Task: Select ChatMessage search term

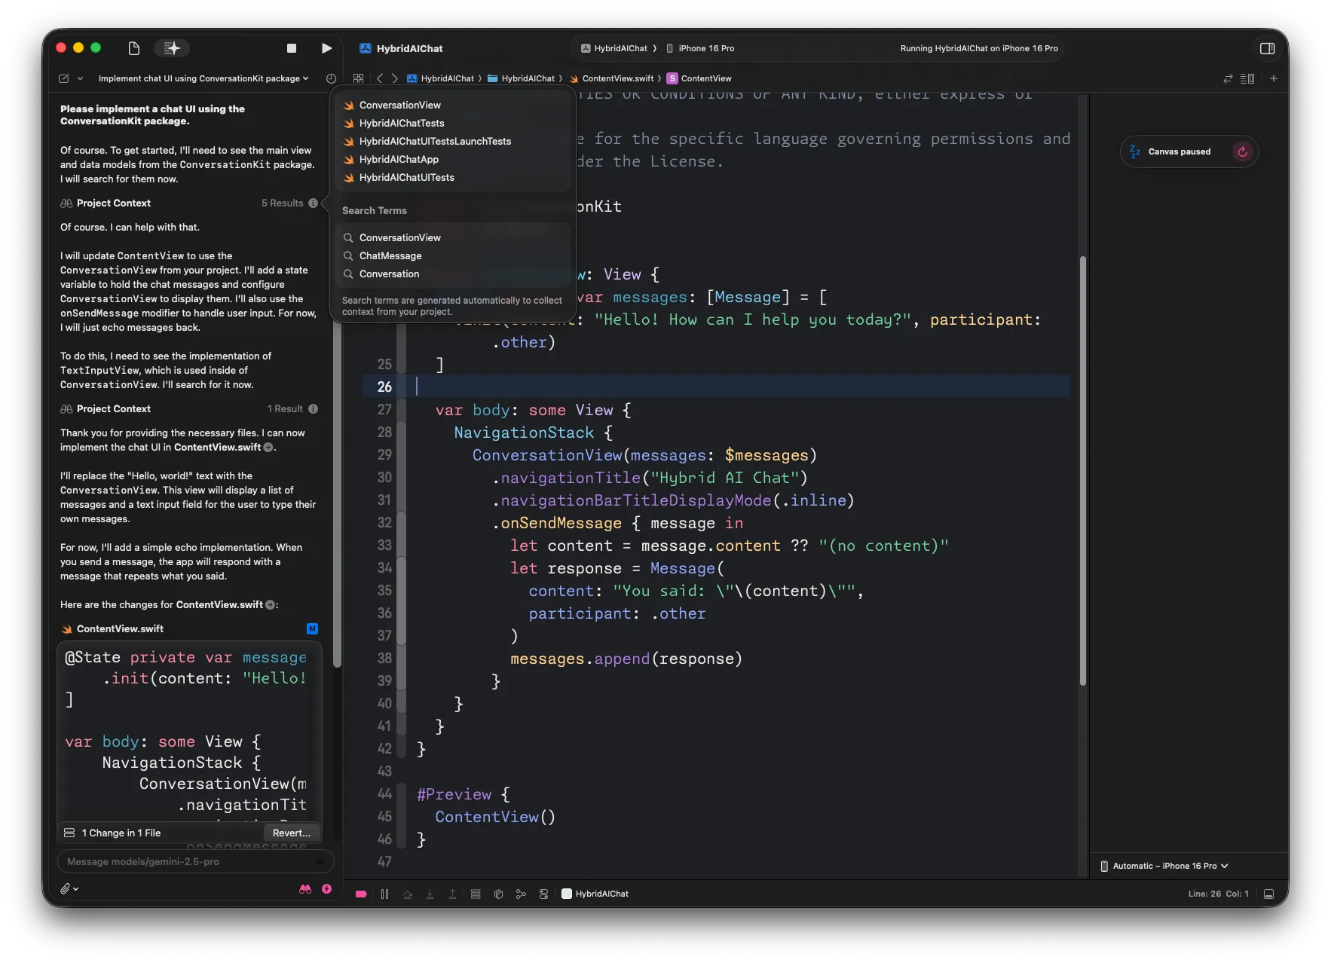Action: click(390, 255)
